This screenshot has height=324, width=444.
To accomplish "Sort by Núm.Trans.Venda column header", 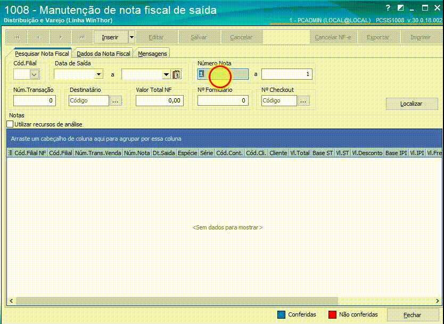I will point(98,153).
